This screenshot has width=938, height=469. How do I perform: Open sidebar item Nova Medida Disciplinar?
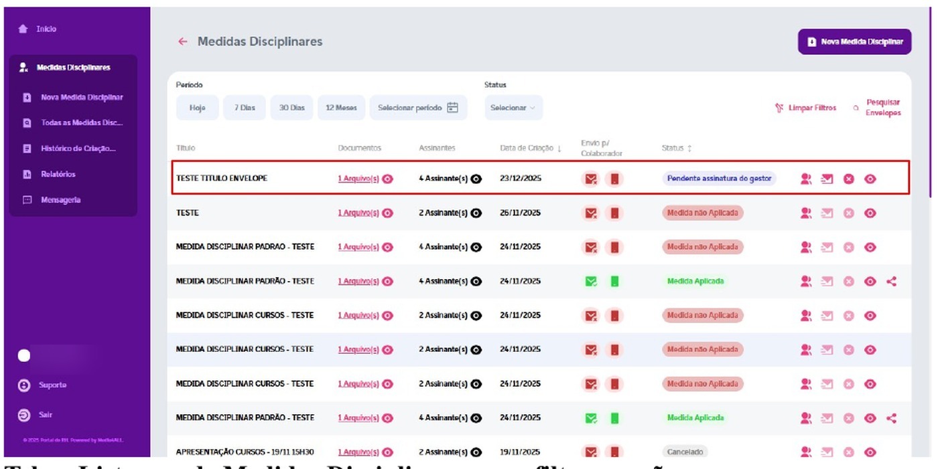(x=73, y=98)
